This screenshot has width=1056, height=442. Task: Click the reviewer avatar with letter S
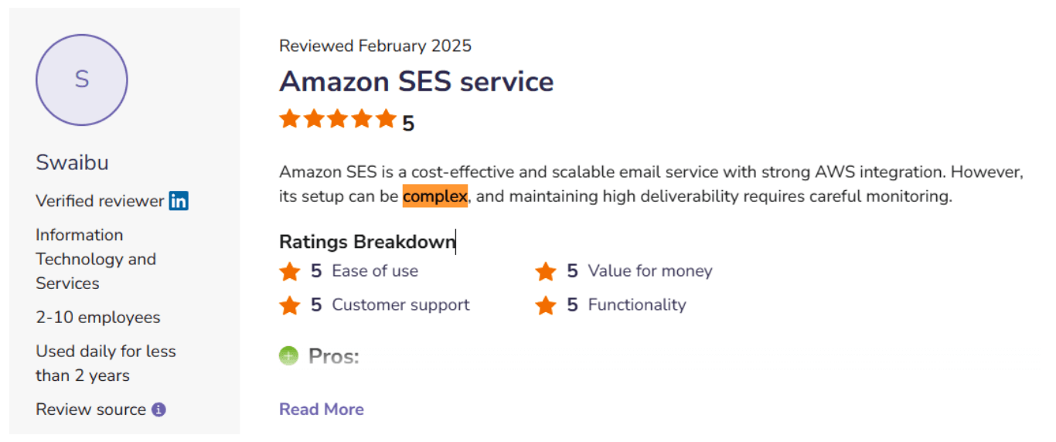point(82,80)
